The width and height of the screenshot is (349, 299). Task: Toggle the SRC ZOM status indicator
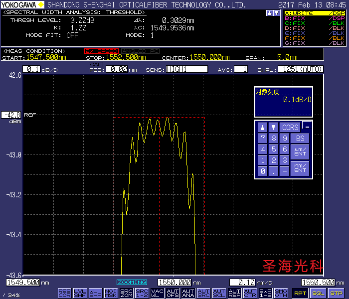pyautogui.click(x=127, y=293)
